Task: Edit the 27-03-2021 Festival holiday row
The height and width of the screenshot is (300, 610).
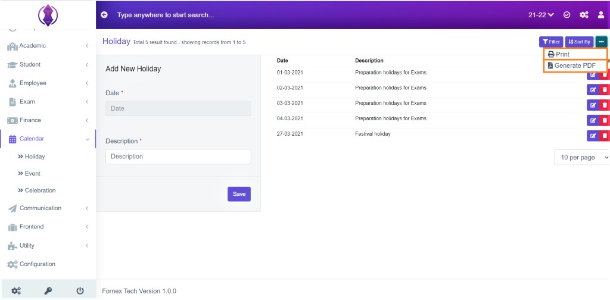Action: [593, 136]
